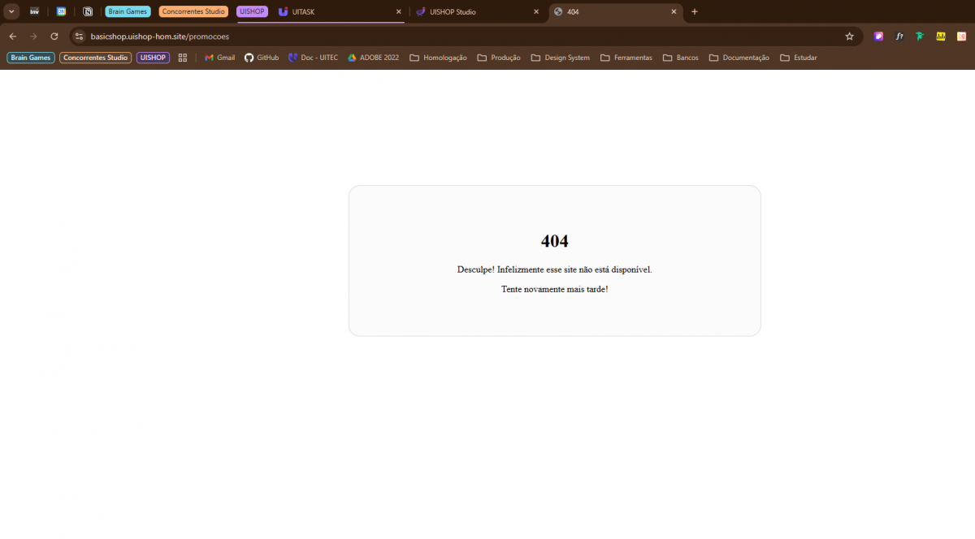This screenshot has height=539, width=975.
Task: Open the apps grid icon in bookmarks bar
Action: coord(183,58)
